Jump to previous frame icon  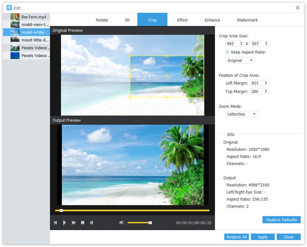[x=55, y=222]
